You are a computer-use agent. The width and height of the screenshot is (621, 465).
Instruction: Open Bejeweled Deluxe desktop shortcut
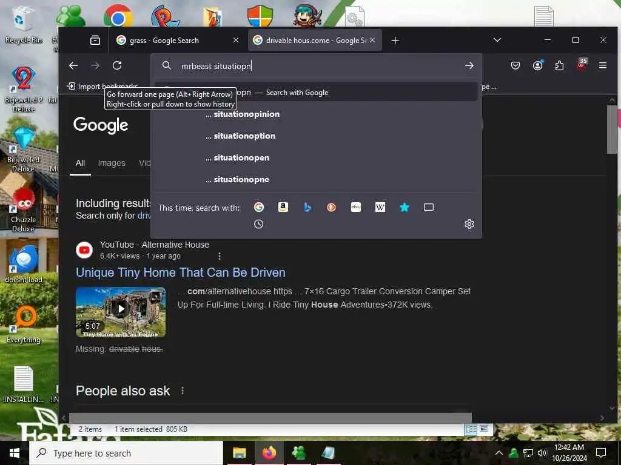(x=24, y=150)
